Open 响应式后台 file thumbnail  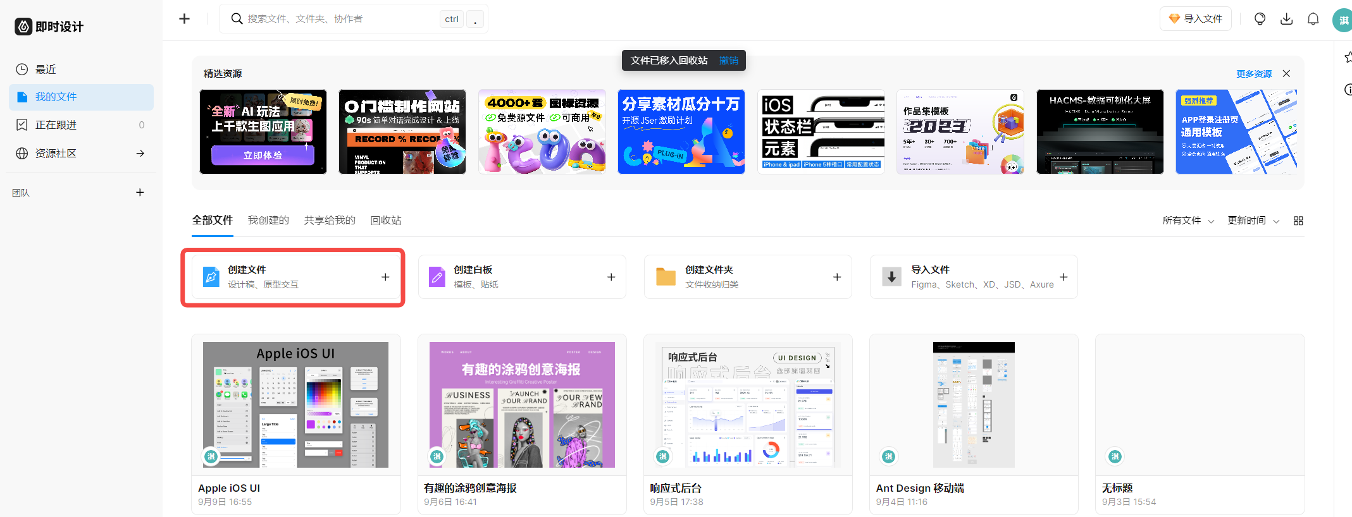click(748, 404)
